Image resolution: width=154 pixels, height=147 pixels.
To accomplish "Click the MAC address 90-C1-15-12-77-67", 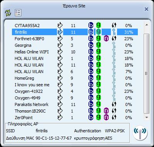I will pyautogui.click(x=54, y=138).
